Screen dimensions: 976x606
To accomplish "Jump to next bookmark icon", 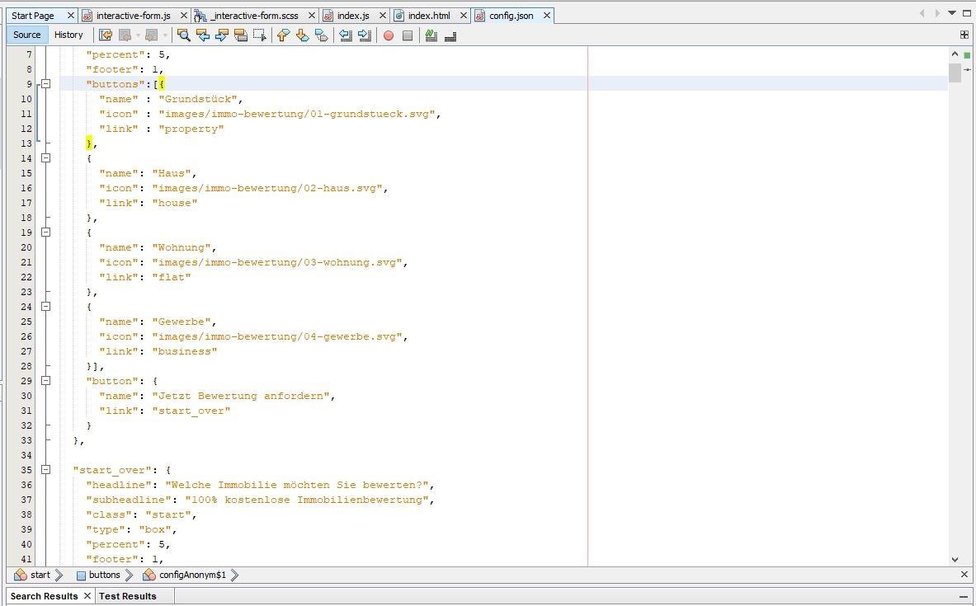I will (302, 35).
